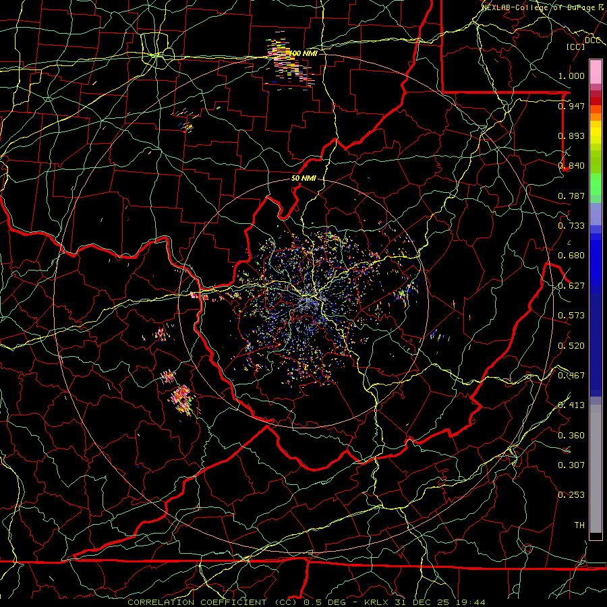Click the Correlation Coefficient caption at bottom
The height and width of the screenshot is (607, 607).
coord(306,602)
